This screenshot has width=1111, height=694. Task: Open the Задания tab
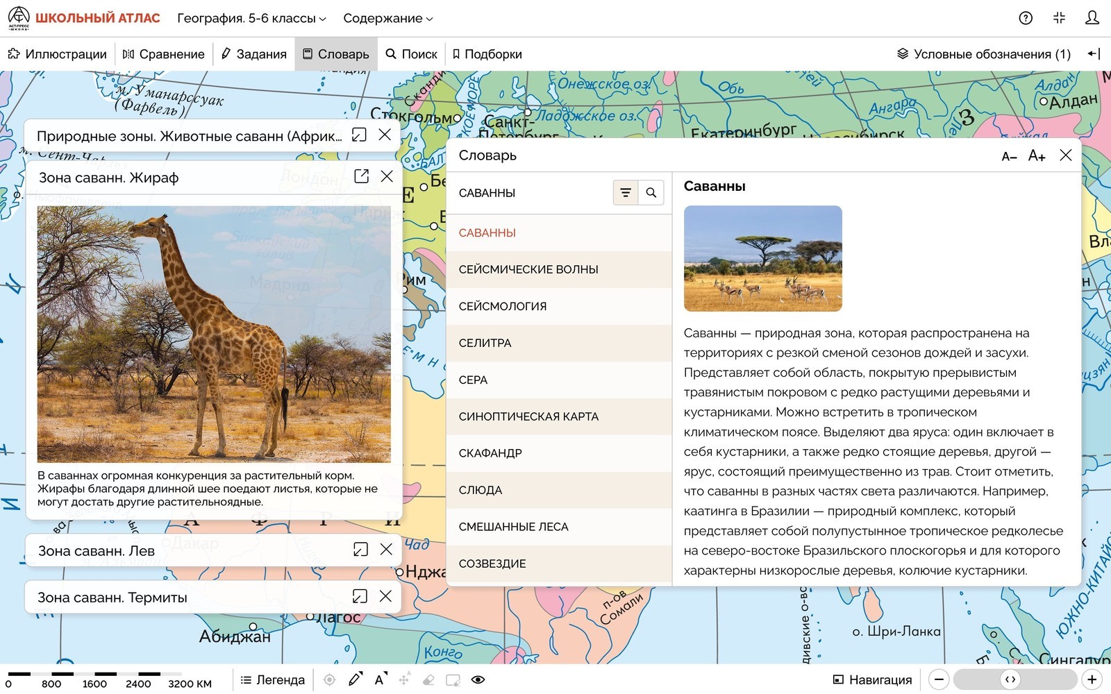point(254,54)
